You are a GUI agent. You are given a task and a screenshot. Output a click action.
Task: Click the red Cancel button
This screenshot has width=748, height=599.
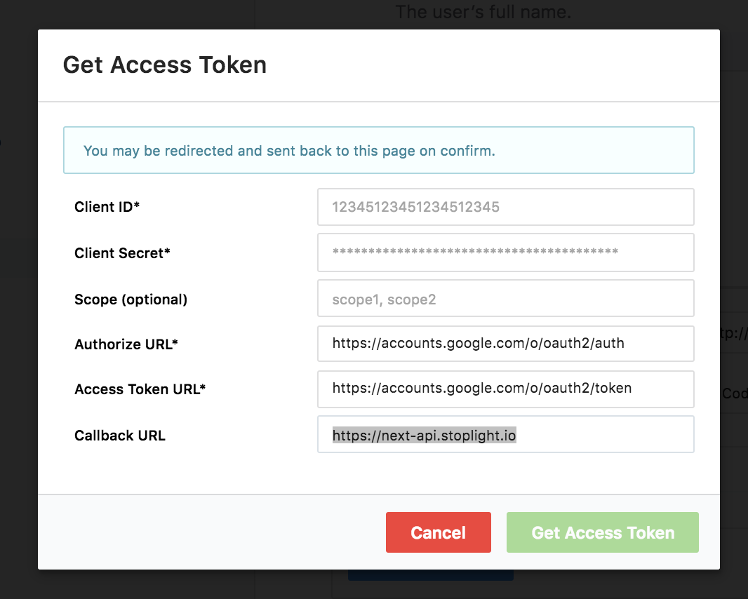(438, 532)
